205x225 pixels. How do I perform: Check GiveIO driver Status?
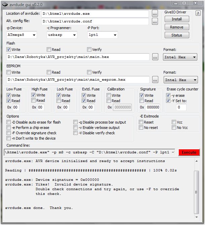(x=177, y=35)
